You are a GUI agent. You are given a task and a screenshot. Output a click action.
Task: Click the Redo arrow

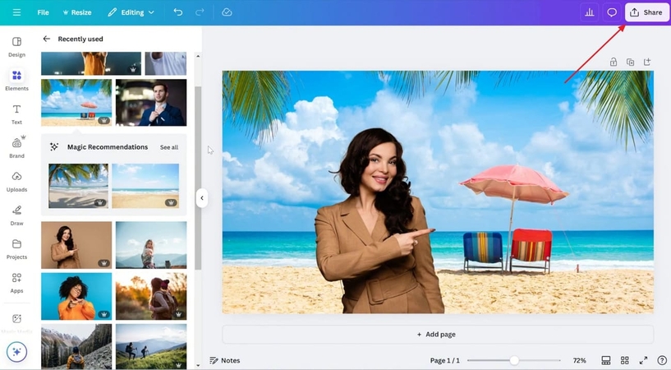click(x=200, y=12)
